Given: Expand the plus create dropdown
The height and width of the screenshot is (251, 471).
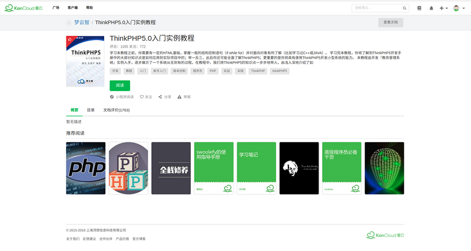Looking at the screenshot, I should 444,8.
